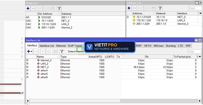203x105 pixels.
Task: Sort Interface List by Name column
Action: [x=48, y=57]
